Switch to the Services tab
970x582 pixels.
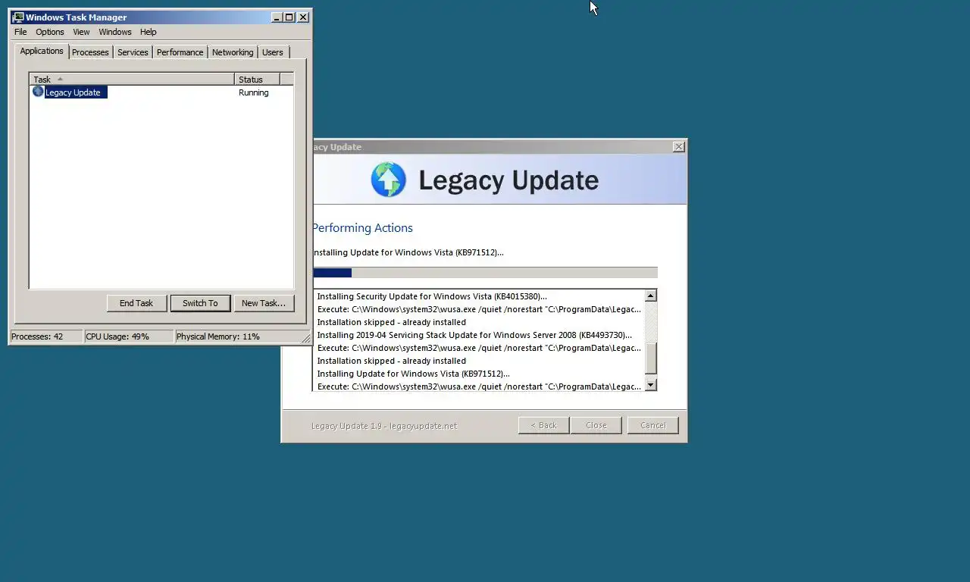click(x=133, y=52)
